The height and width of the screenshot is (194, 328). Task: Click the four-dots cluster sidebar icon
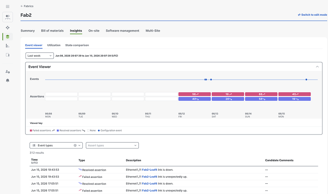tap(8, 28)
